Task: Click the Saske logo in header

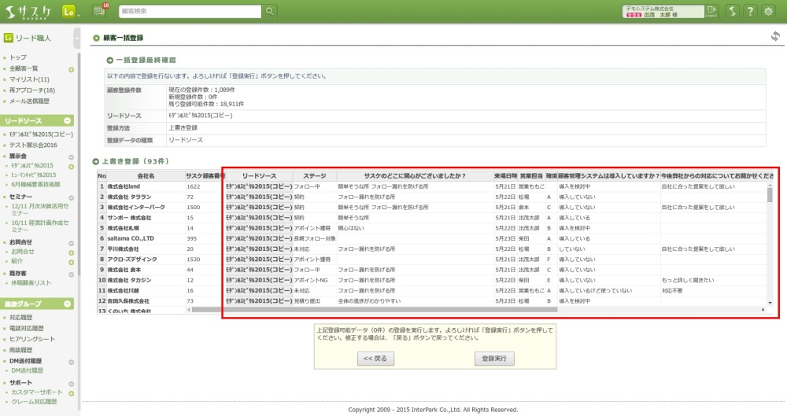Action: click(x=29, y=11)
